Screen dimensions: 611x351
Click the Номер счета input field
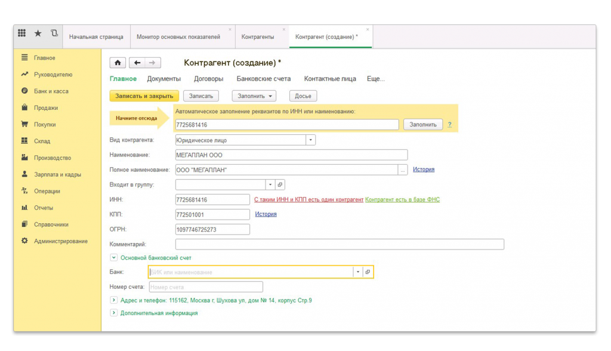click(206, 287)
